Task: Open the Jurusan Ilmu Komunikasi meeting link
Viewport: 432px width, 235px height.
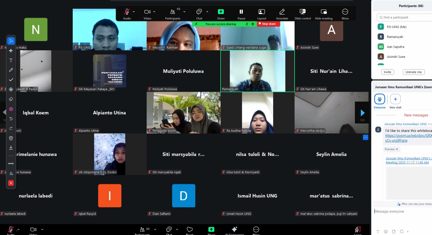Action: 409,160
